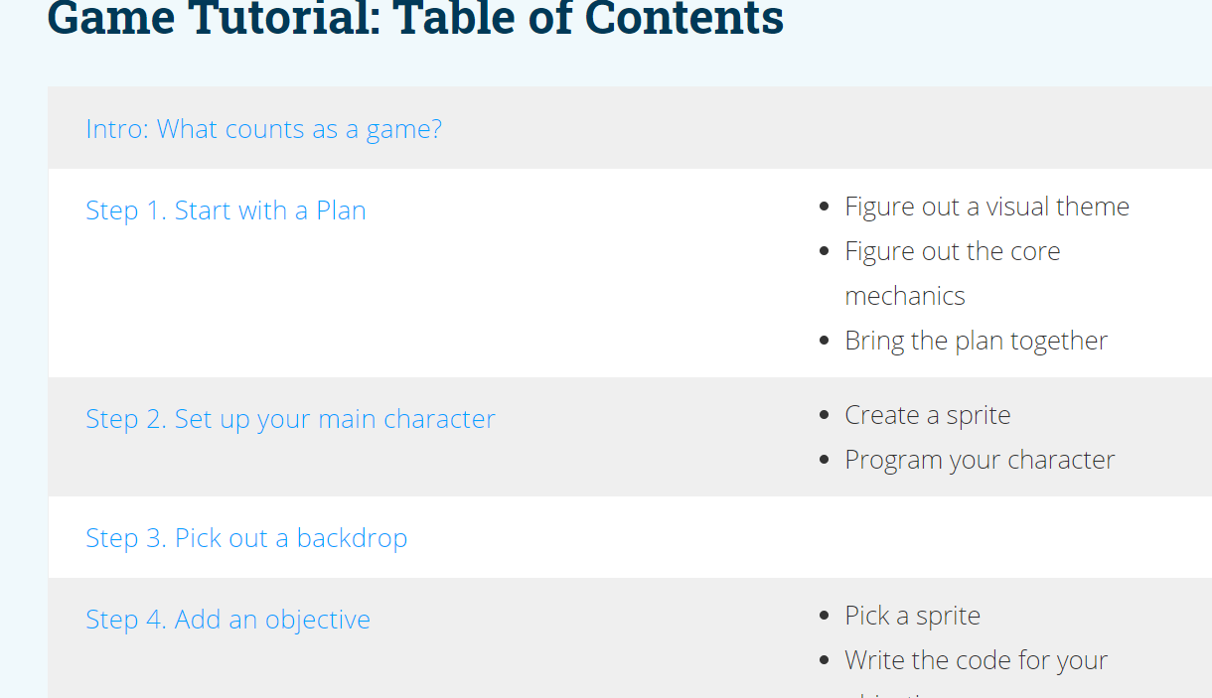Click the bullet before 'Pick a sprite'
Viewport: 1212px width, 698px height.
tap(825, 617)
